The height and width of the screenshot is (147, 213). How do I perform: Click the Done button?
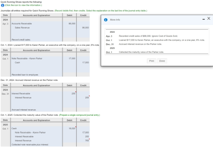(x=162, y=61)
